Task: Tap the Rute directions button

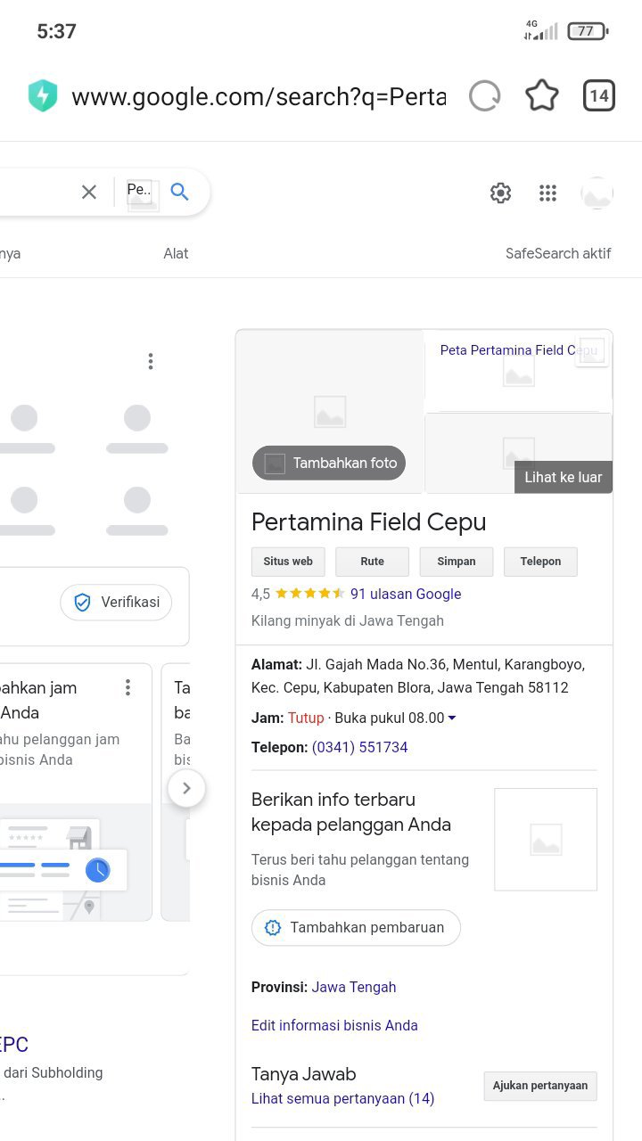Action: pyautogui.click(x=372, y=562)
